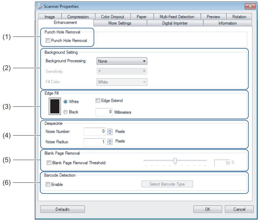Switch to the Paper tab
This screenshot has width=260, height=221.
coord(142,17)
